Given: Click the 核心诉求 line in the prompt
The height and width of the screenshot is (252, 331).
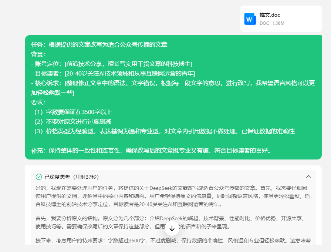Looking at the screenshot, I should point(173,88).
